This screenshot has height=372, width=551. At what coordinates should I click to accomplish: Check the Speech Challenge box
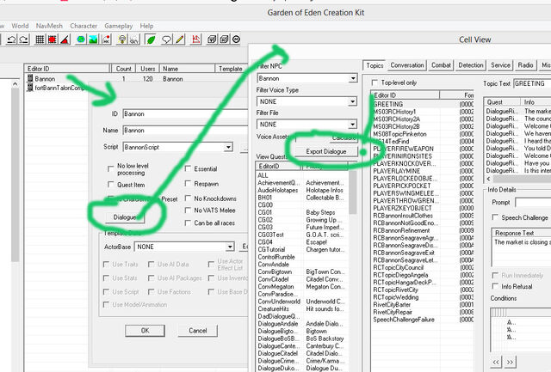pos(495,217)
